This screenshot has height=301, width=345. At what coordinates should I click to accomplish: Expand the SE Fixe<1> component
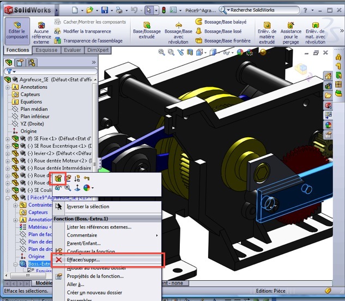(x=8, y=139)
